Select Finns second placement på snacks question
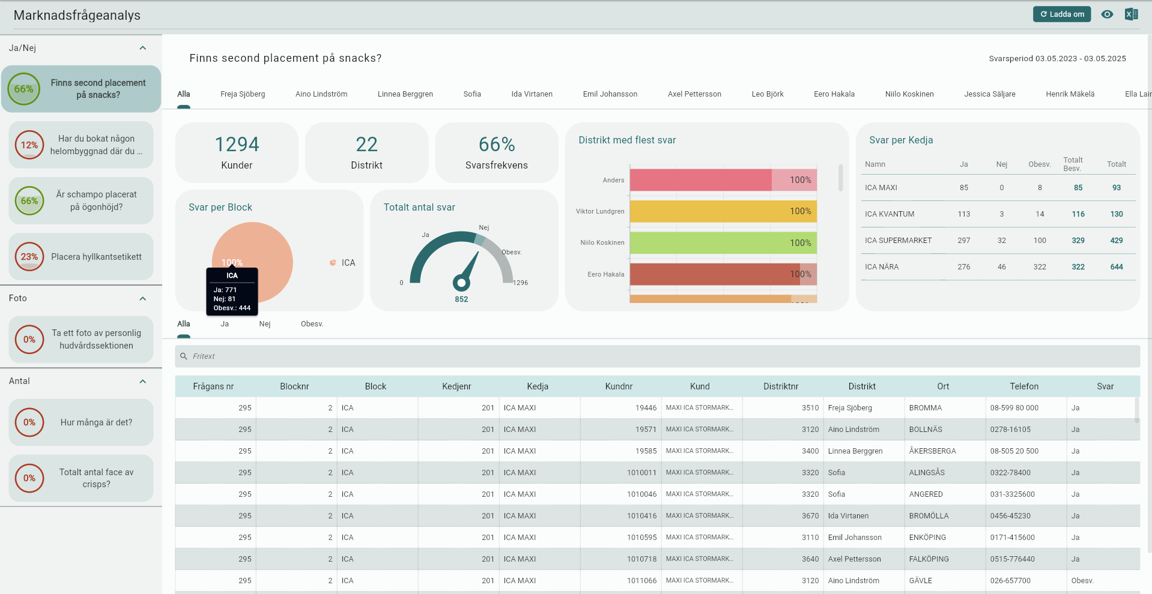 (x=81, y=89)
